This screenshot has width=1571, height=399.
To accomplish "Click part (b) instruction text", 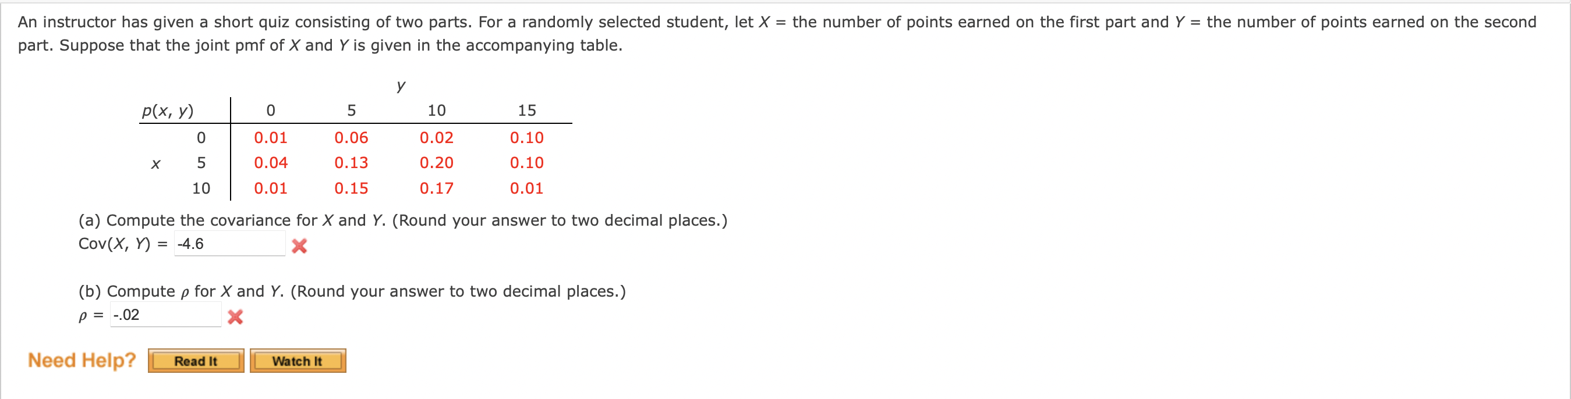I will pyautogui.click(x=352, y=291).
